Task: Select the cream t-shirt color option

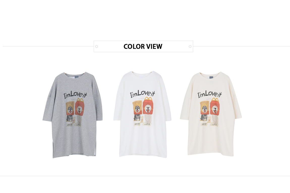Action: pyautogui.click(x=211, y=114)
